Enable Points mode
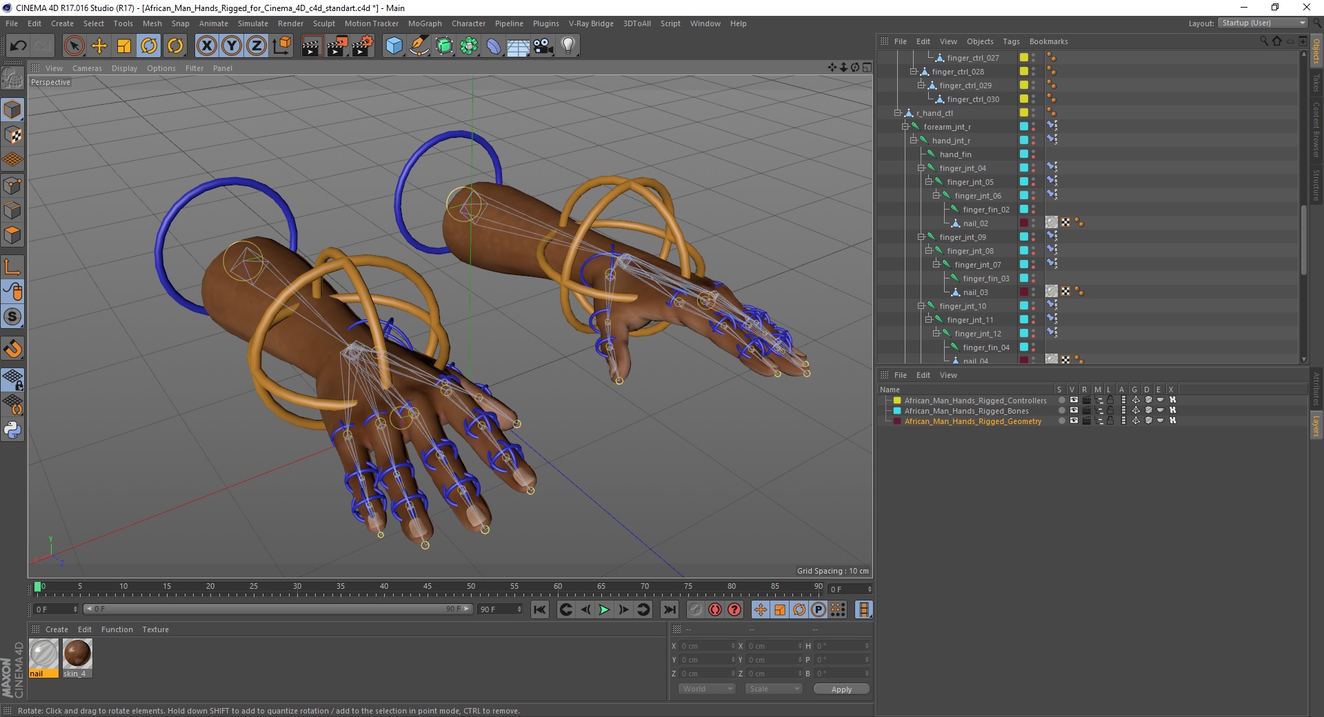 pyautogui.click(x=12, y=185)
